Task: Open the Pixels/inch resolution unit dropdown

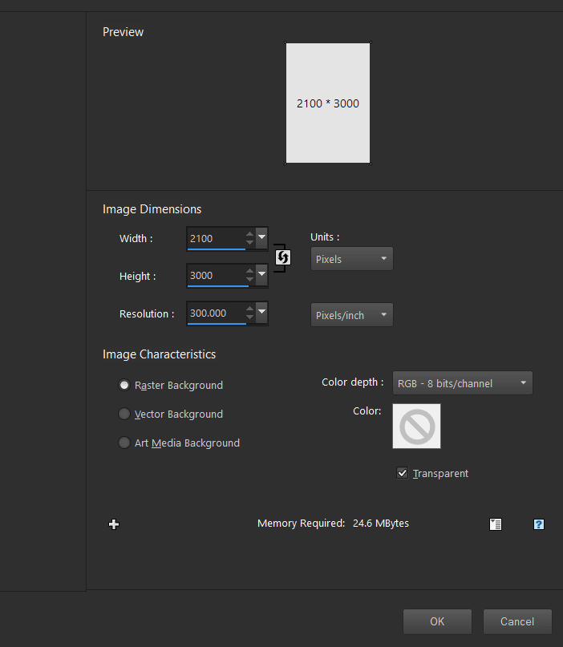Action: tap(351, 315)
